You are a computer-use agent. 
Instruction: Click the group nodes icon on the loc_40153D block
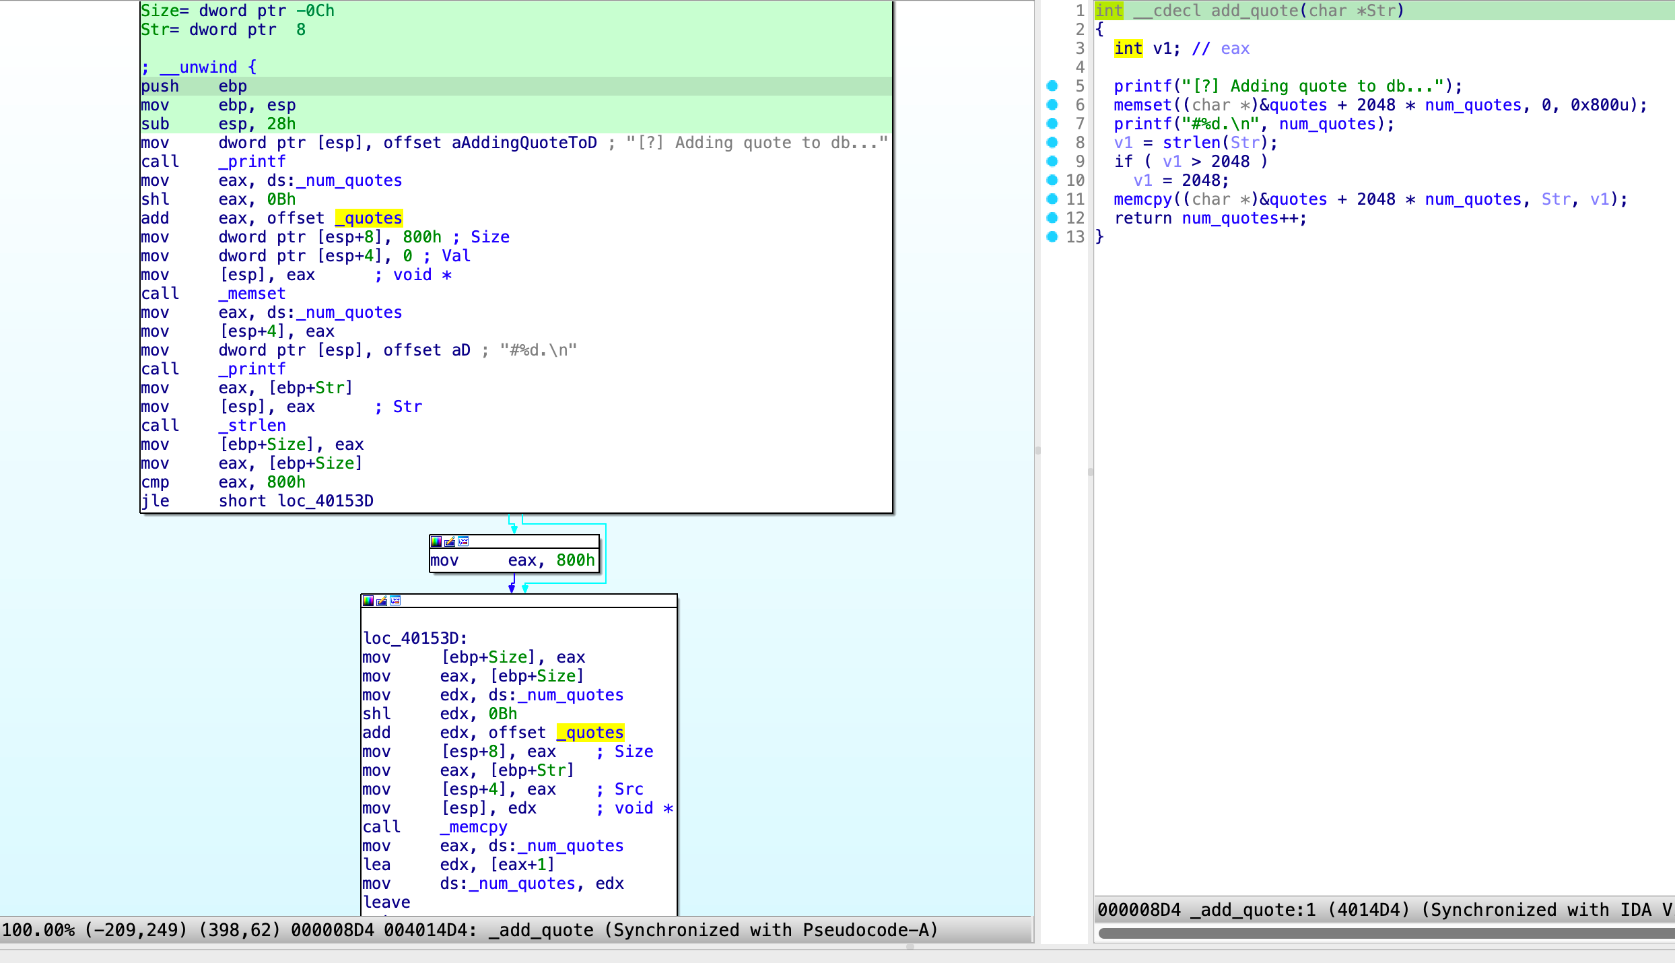click(x=395, y=601)
